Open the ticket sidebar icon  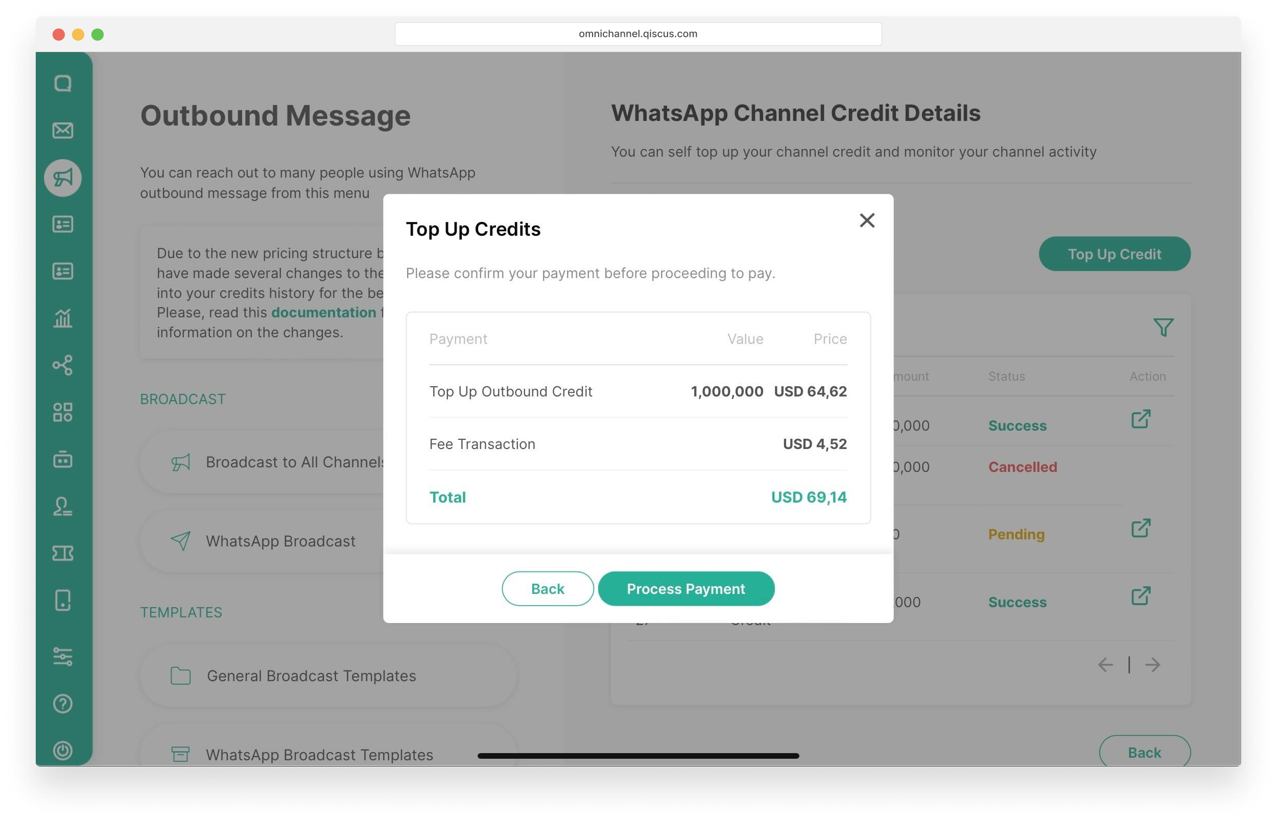62,554
